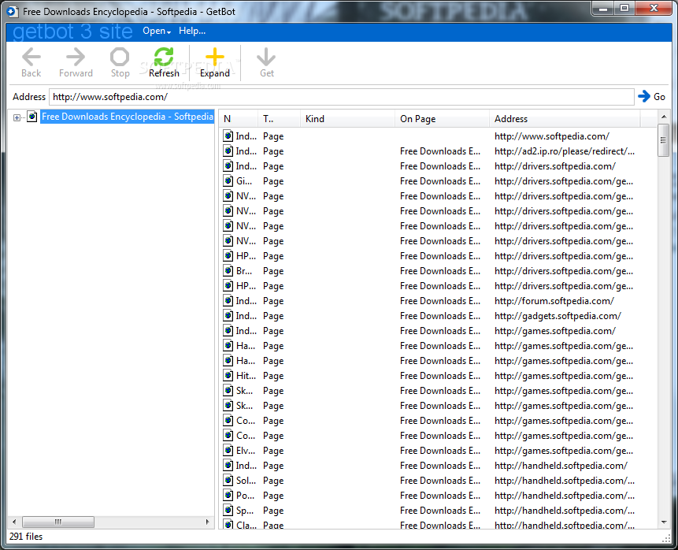Click page icon of the Gi... row
678x550 pixels.
(228, 181)
